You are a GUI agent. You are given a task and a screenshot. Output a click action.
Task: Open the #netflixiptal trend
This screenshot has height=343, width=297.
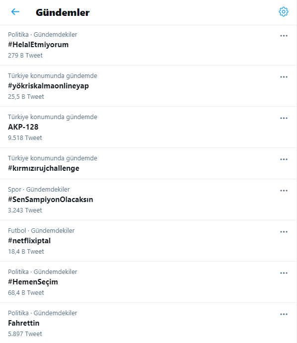[x=29, y=241]
